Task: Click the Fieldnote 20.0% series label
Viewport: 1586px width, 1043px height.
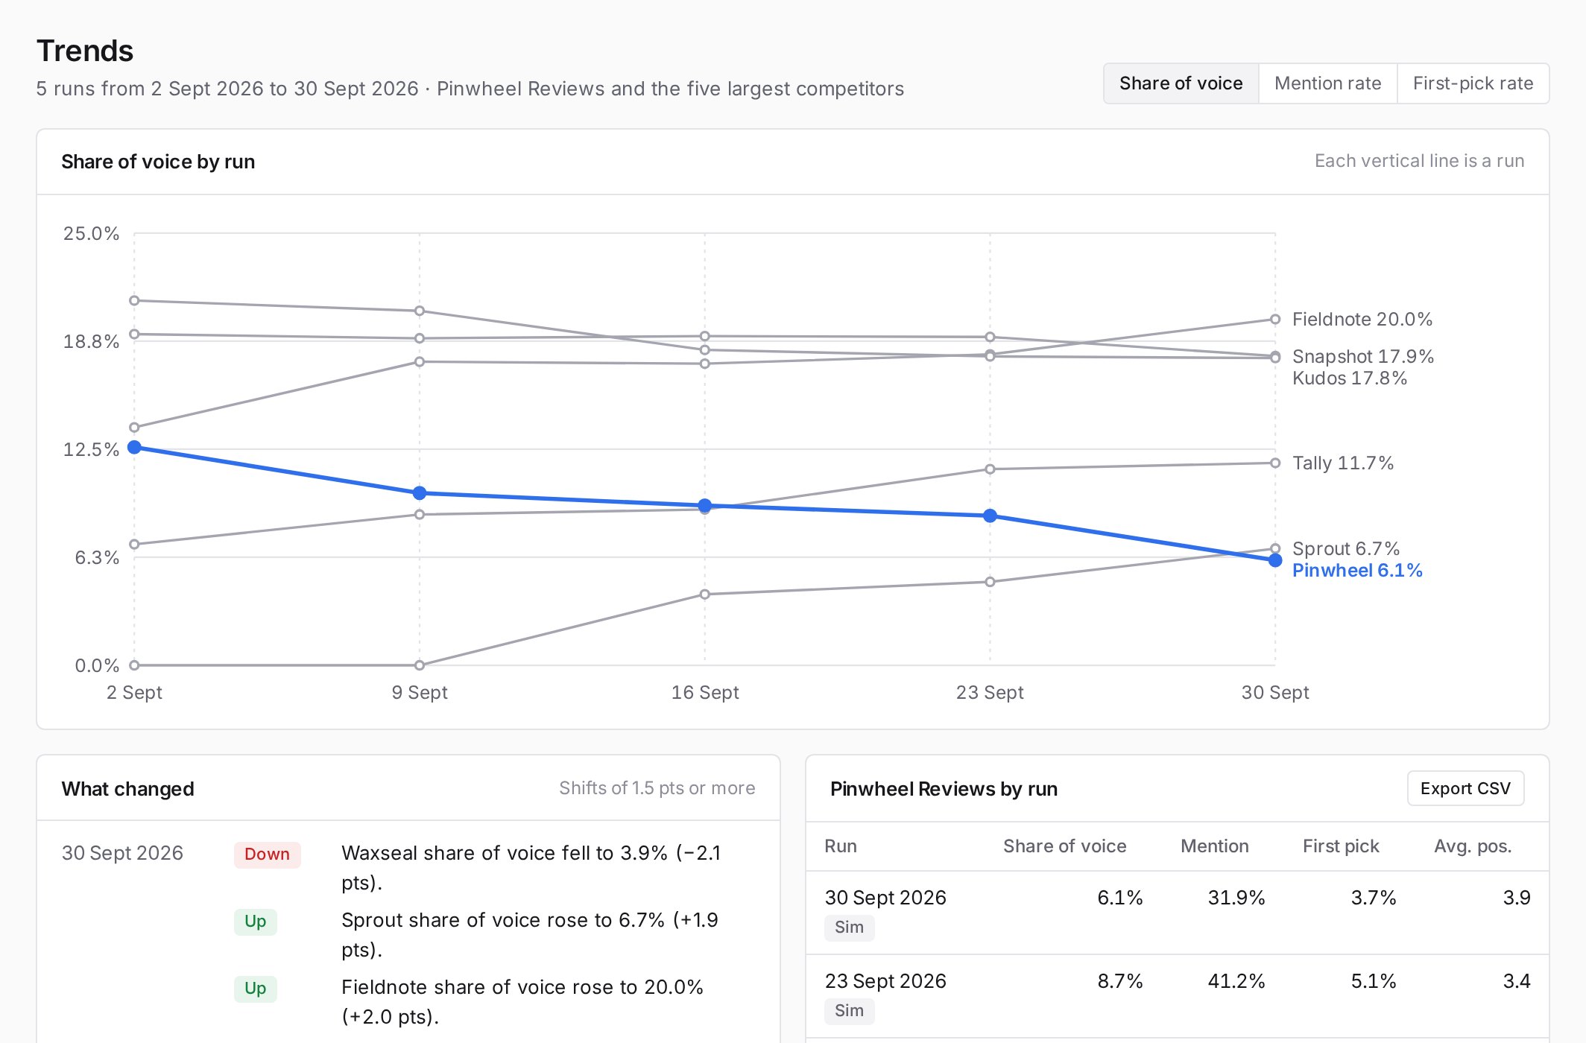Action: pyautogui.click(x=1362, y=320)
